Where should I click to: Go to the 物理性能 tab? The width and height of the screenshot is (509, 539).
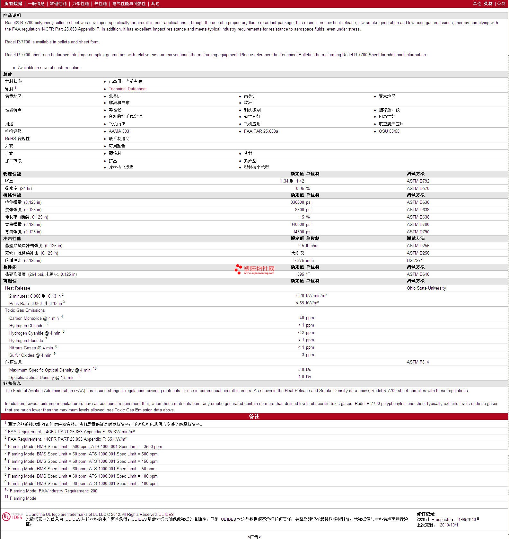tap(58, 4)
